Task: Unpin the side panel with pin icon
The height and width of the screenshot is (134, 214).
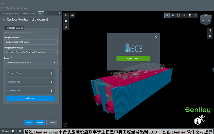Action: (x=59, y=13)
